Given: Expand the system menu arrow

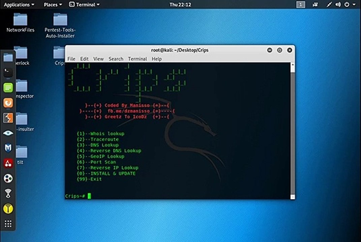Looking at the screenshot, I should pyautogui.click(x=354, y=4).
